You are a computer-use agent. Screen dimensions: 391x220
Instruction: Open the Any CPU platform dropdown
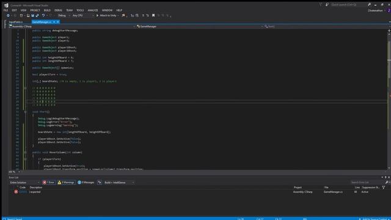(x=83, y=15)
